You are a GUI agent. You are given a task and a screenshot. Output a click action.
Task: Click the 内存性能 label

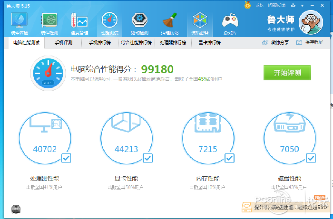(x=208, y=179)
